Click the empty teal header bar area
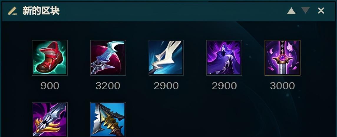 tap(172, 11)
